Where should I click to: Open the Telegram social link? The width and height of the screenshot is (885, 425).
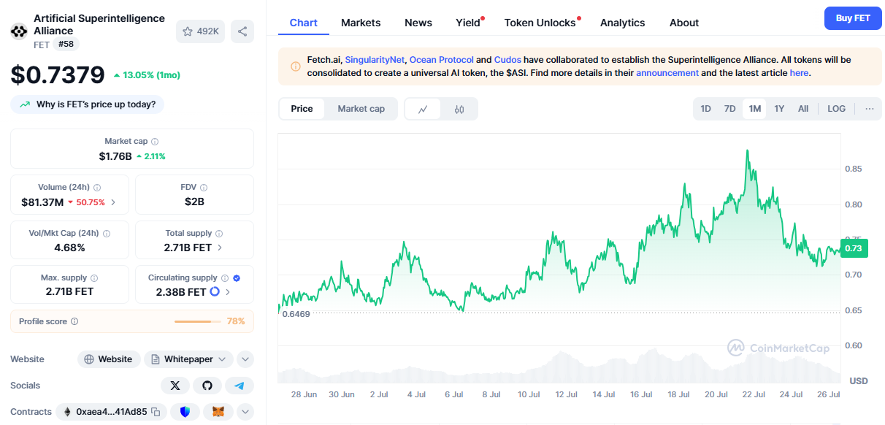click(240, 386)
